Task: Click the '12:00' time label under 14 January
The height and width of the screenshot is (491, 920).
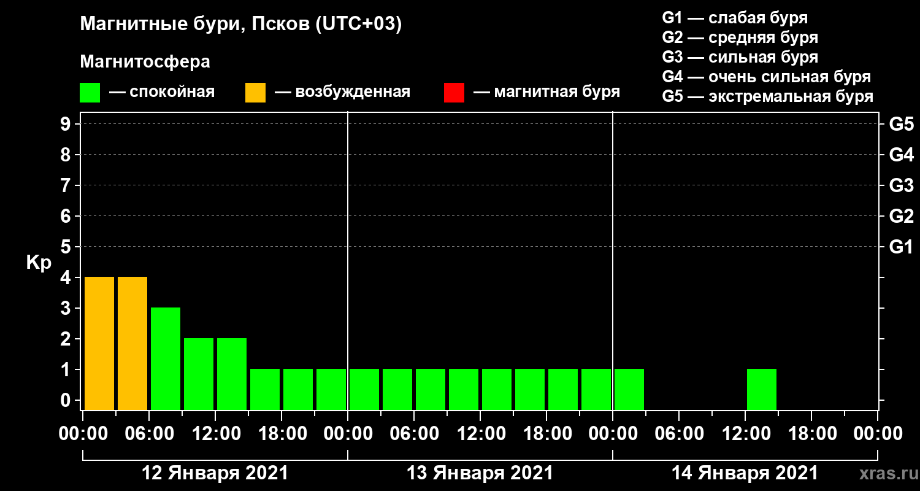Action: 745,433
